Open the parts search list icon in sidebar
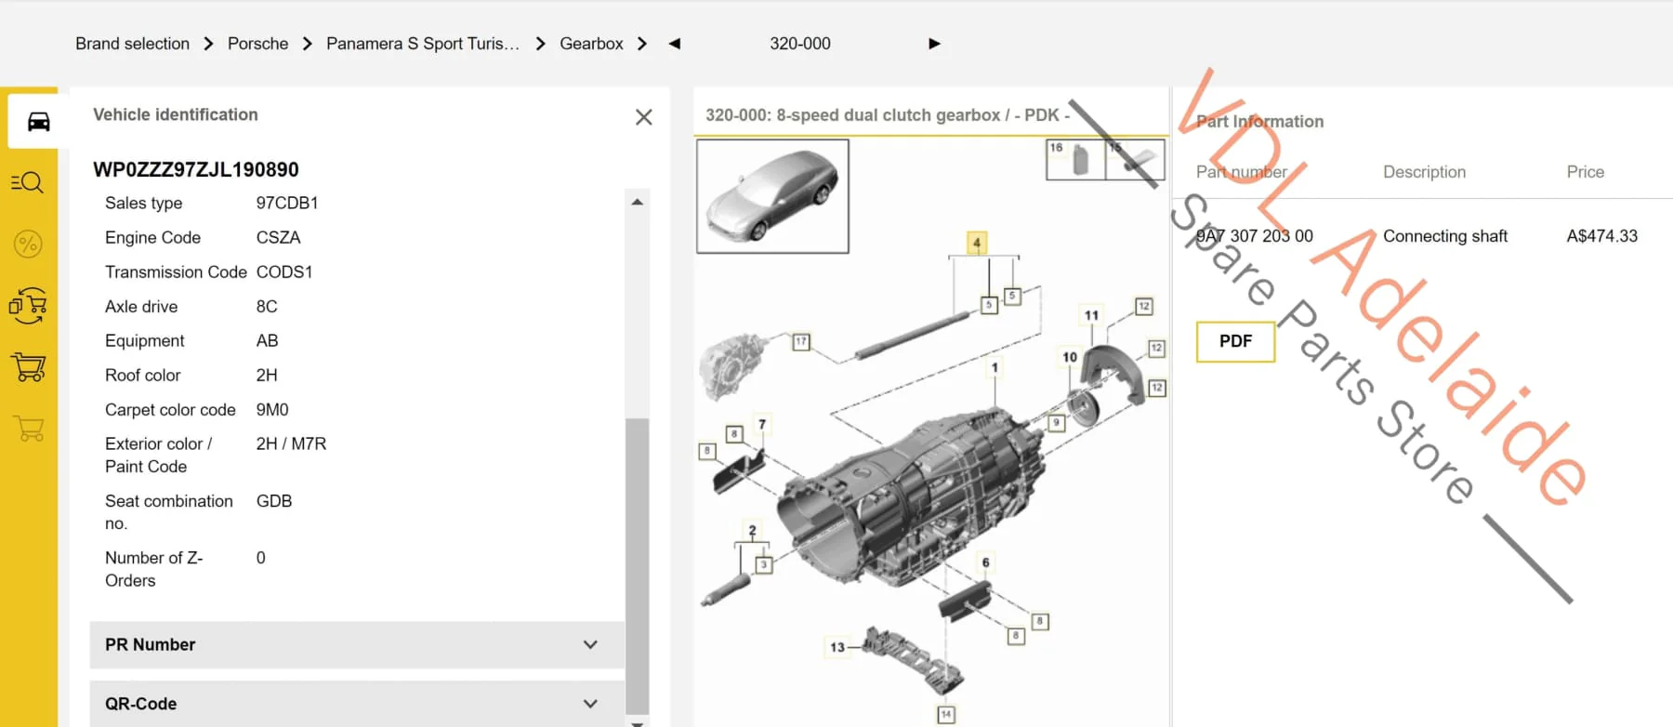 27,182
